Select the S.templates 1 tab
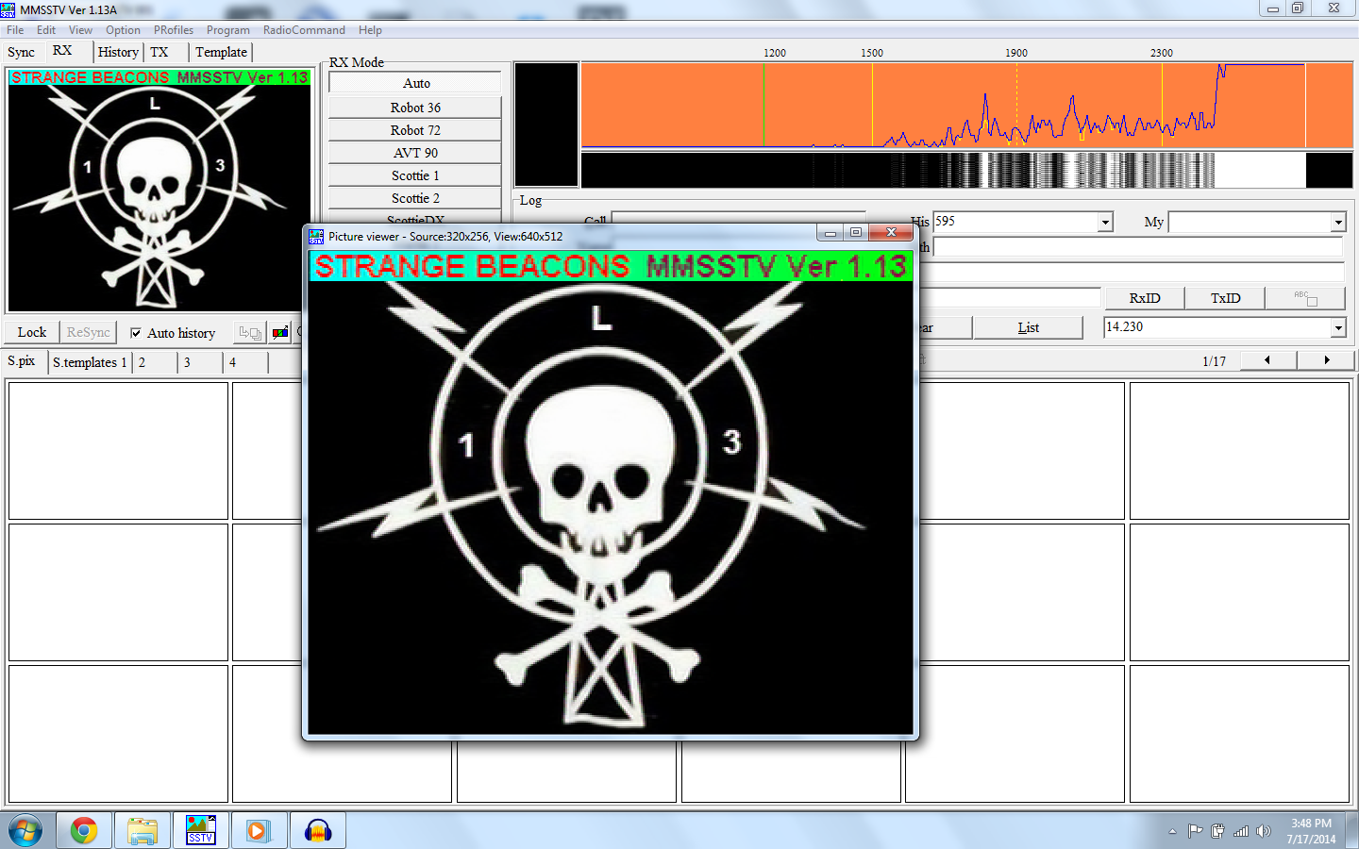This screenshot has height=849, width=1359. point(90,362)
